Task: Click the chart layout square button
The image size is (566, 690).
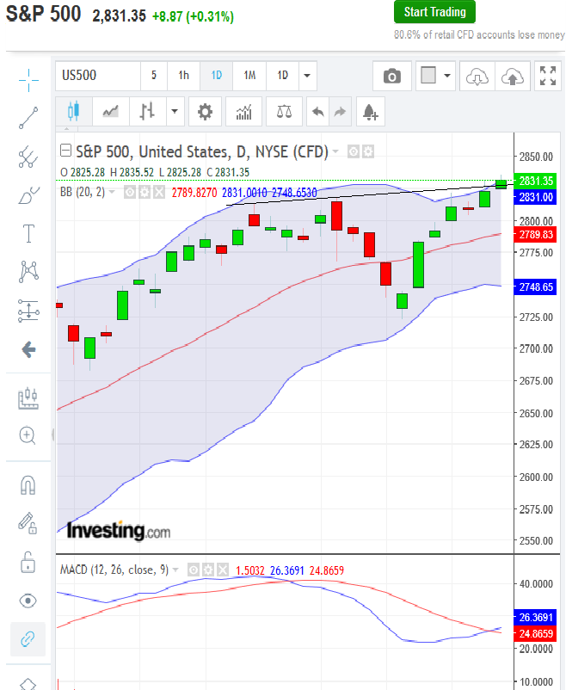Action: tap(428, 75)
